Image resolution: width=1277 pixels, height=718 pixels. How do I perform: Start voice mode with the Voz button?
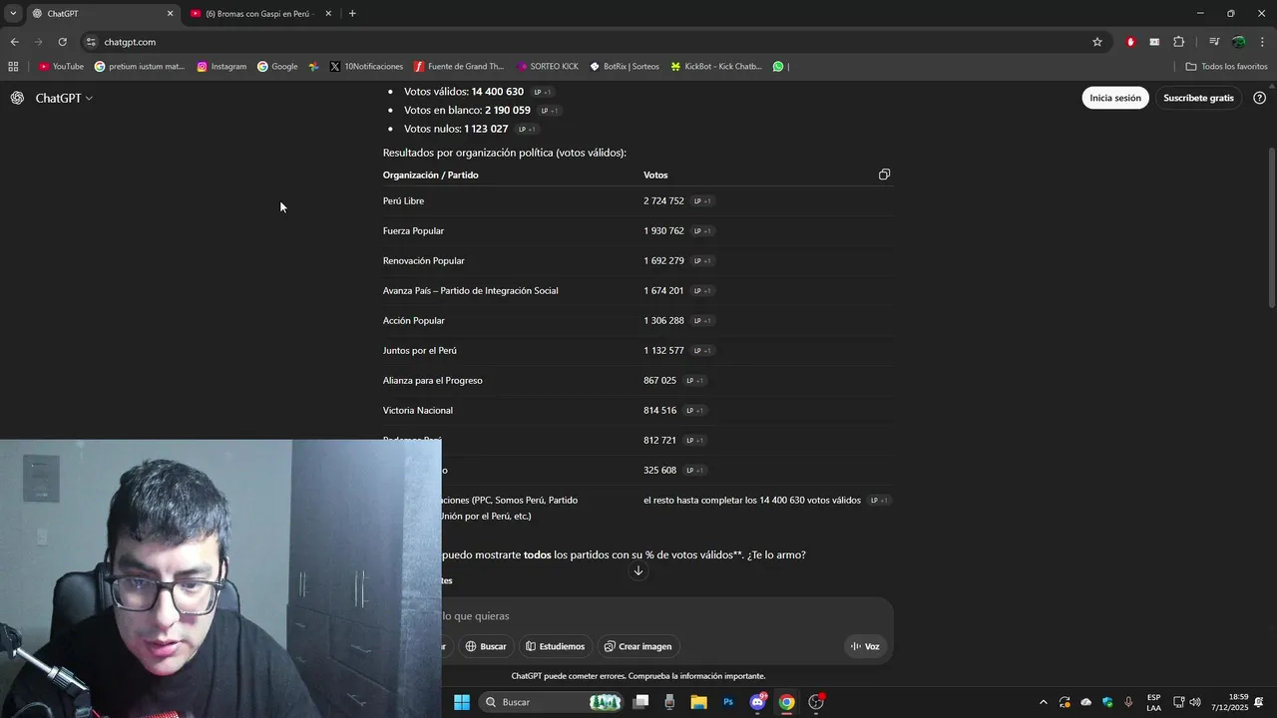point(865,646)
